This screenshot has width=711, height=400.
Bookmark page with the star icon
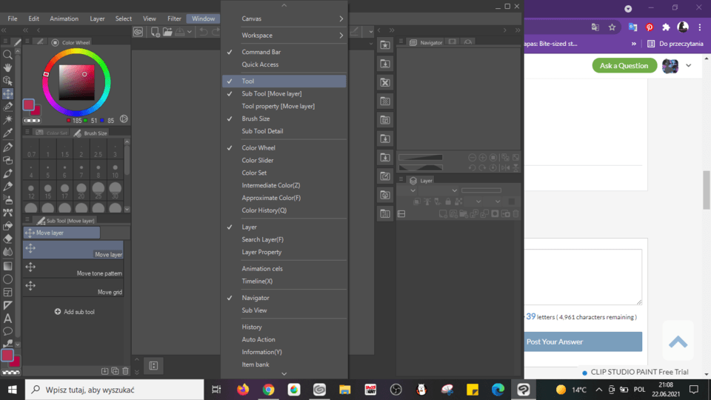click(x=612, y=27)
